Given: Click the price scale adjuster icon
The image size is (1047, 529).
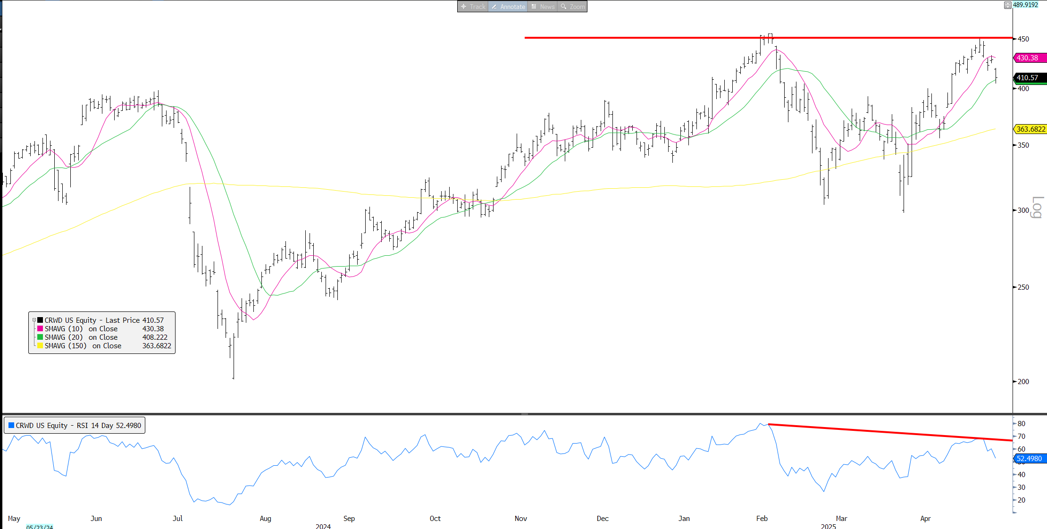Looking at the screenshot, I should [1007, 5].
